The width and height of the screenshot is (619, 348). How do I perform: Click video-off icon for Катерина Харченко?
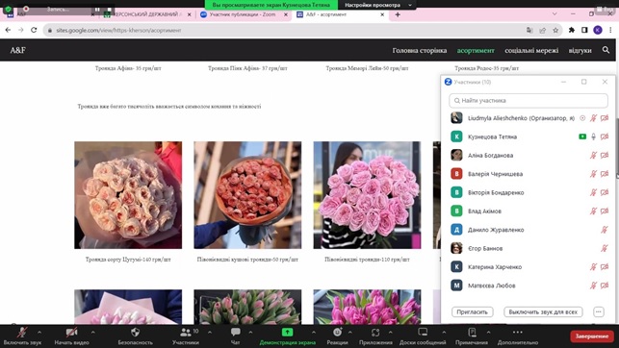pos(605,267)
